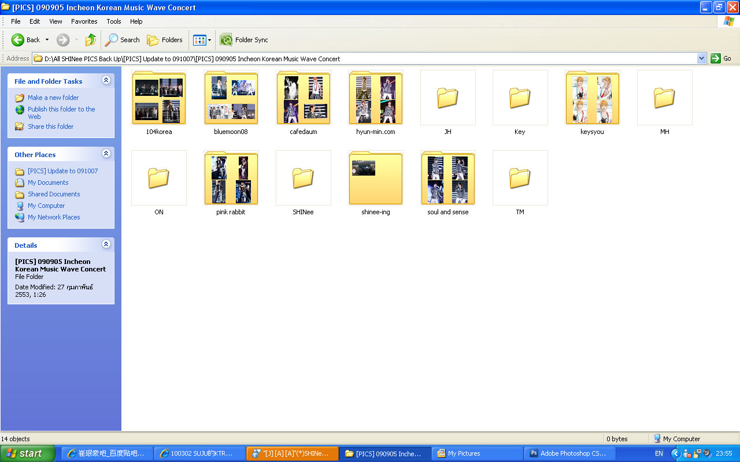
Task: Collapse the File and Folder Tasks panel
Action: pos(106,80)
